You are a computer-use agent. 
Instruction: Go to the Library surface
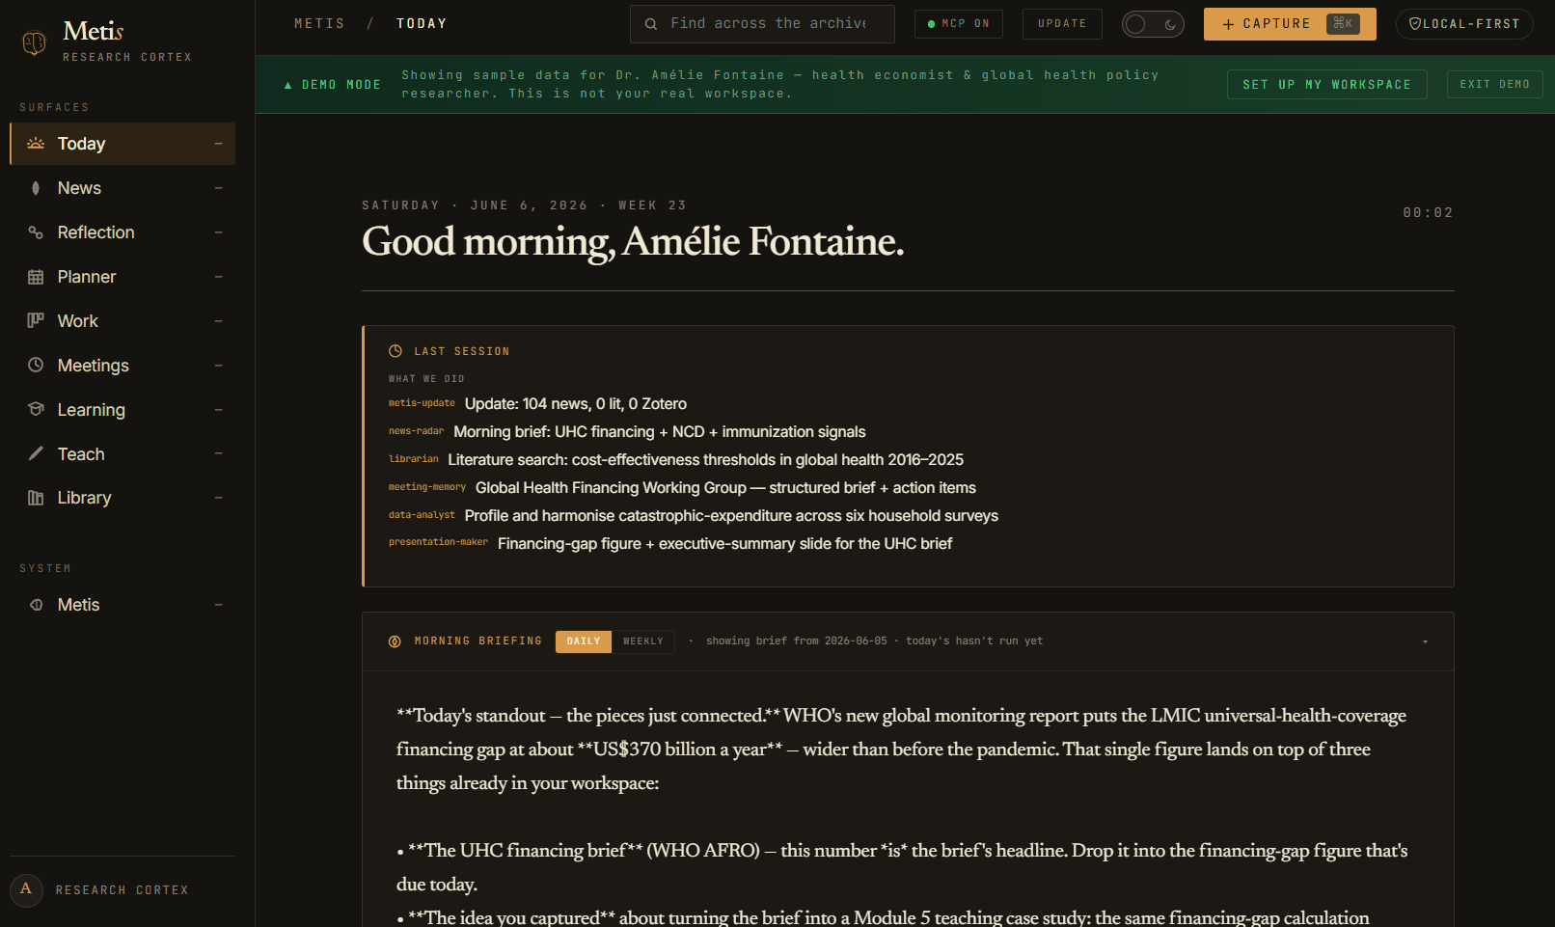pyautogui.click(x=123, y=498)
